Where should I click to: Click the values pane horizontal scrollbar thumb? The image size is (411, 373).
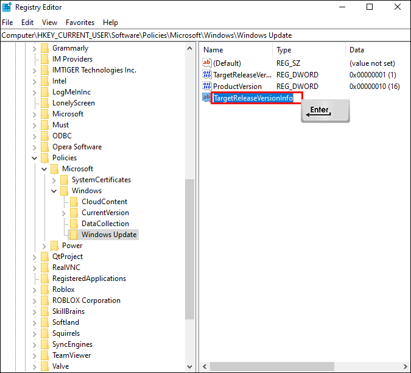pos(272,366)
